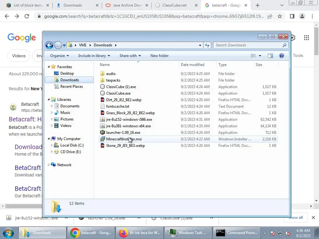Open Windows Task Manager from the taskbar
Screen dimensions: 319x239
pyautogui.click(x=188, y=233)
